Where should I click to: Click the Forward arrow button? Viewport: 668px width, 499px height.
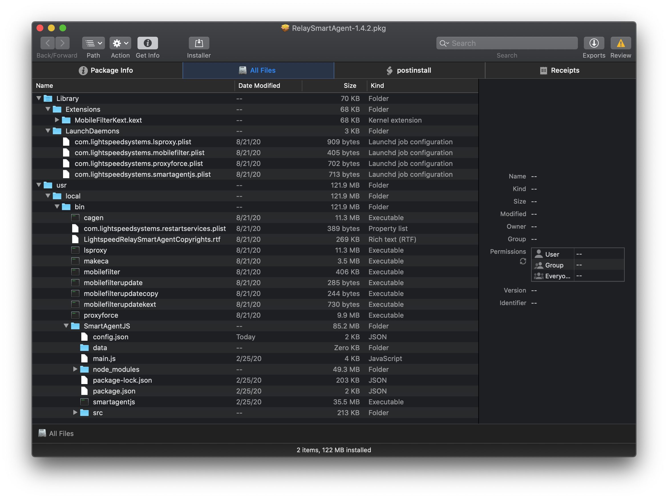point(62,43)
